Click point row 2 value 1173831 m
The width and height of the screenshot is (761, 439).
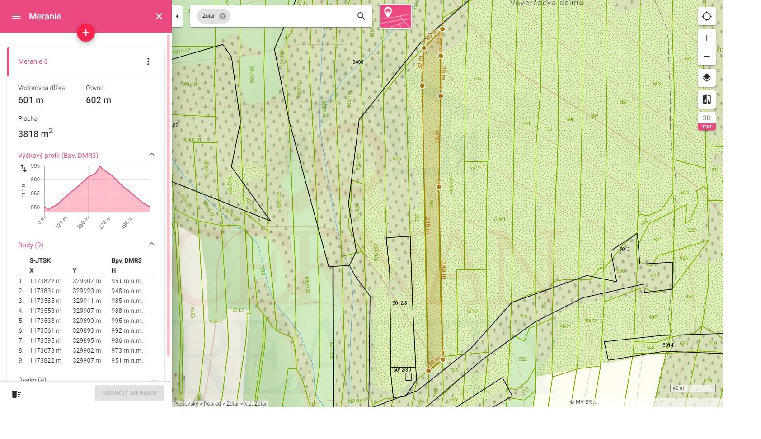(46, 291)
